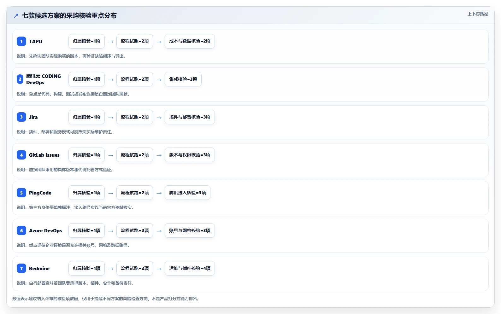The height and width of the screenshot is (314, 501).
Task: Click the arrow icon beside the panel title
Action: pyautogui.click(x=16, y=15)
